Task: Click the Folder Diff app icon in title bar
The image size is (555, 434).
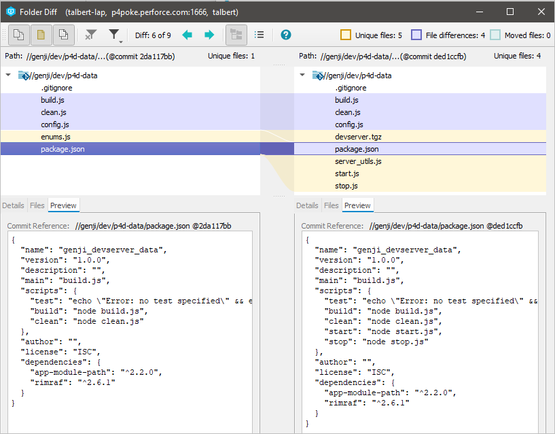Action: pyautogui.click(x=11, y=12)
